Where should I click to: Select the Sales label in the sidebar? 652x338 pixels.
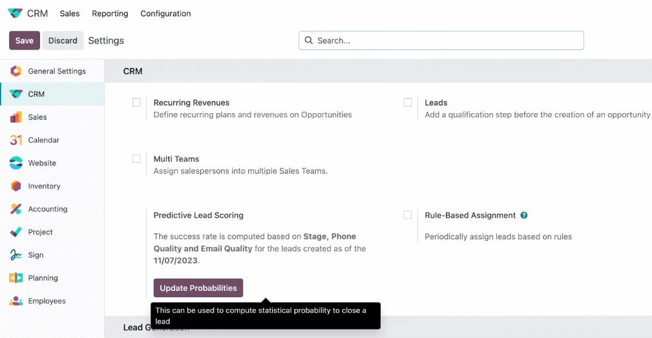pos(37,117)
